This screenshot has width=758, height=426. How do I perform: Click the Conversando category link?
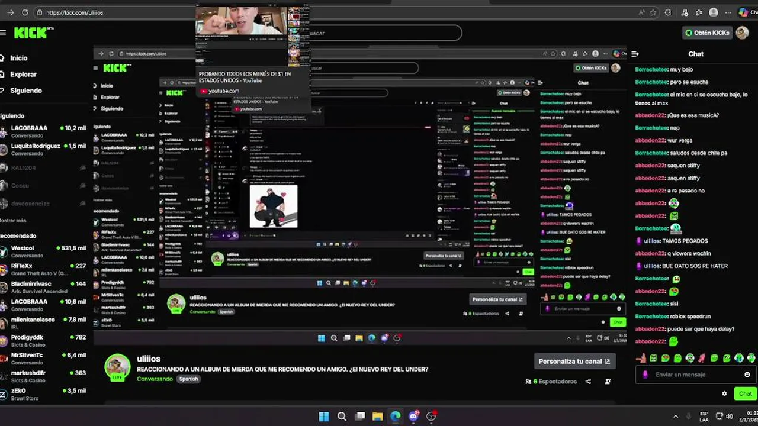tap(155, 379)
